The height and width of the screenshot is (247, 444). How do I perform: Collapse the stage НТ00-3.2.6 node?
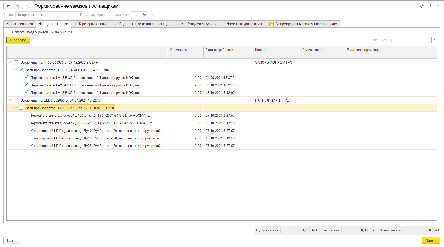point(15,70)
